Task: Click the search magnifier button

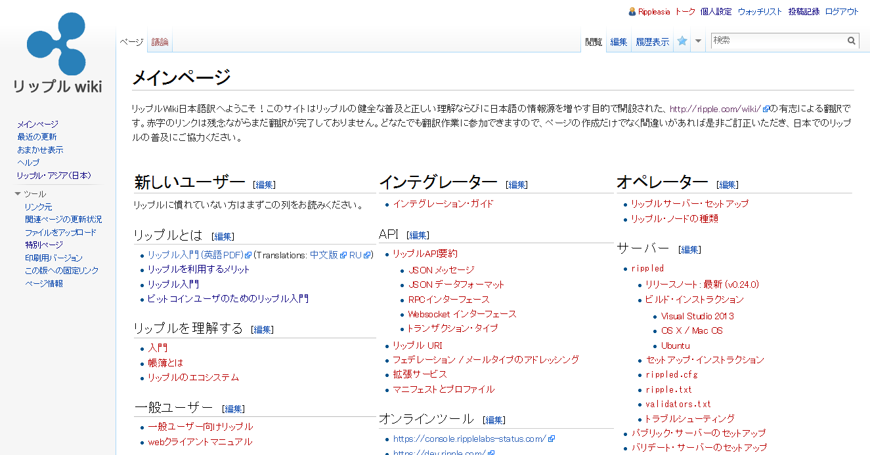Action: 852,41
